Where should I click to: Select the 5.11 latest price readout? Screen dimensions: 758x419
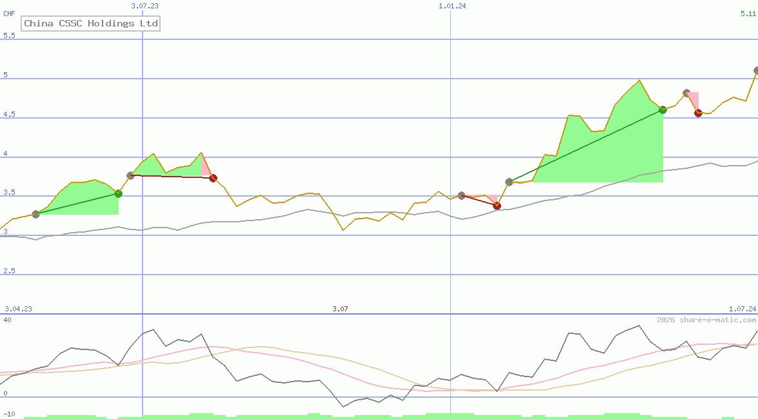pyautogui.click(x=747, y=13)
